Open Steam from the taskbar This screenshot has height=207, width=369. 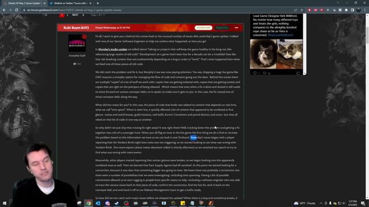coord(116,203)
